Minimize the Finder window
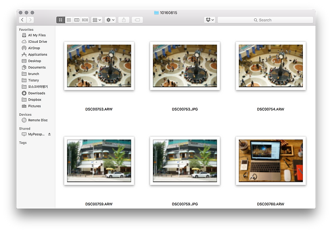Screen dimensions: 332x232 coord(26,13)
